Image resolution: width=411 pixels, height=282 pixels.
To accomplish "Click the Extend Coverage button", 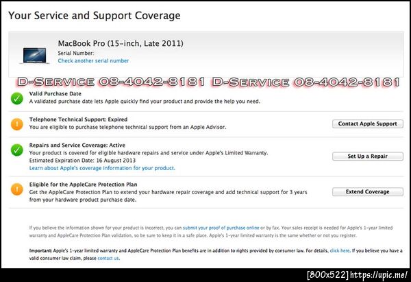I will (x=367, y=191).
